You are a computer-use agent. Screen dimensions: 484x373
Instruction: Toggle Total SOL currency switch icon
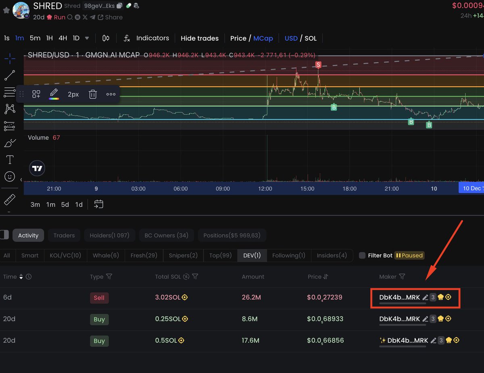tap(186, 277)
